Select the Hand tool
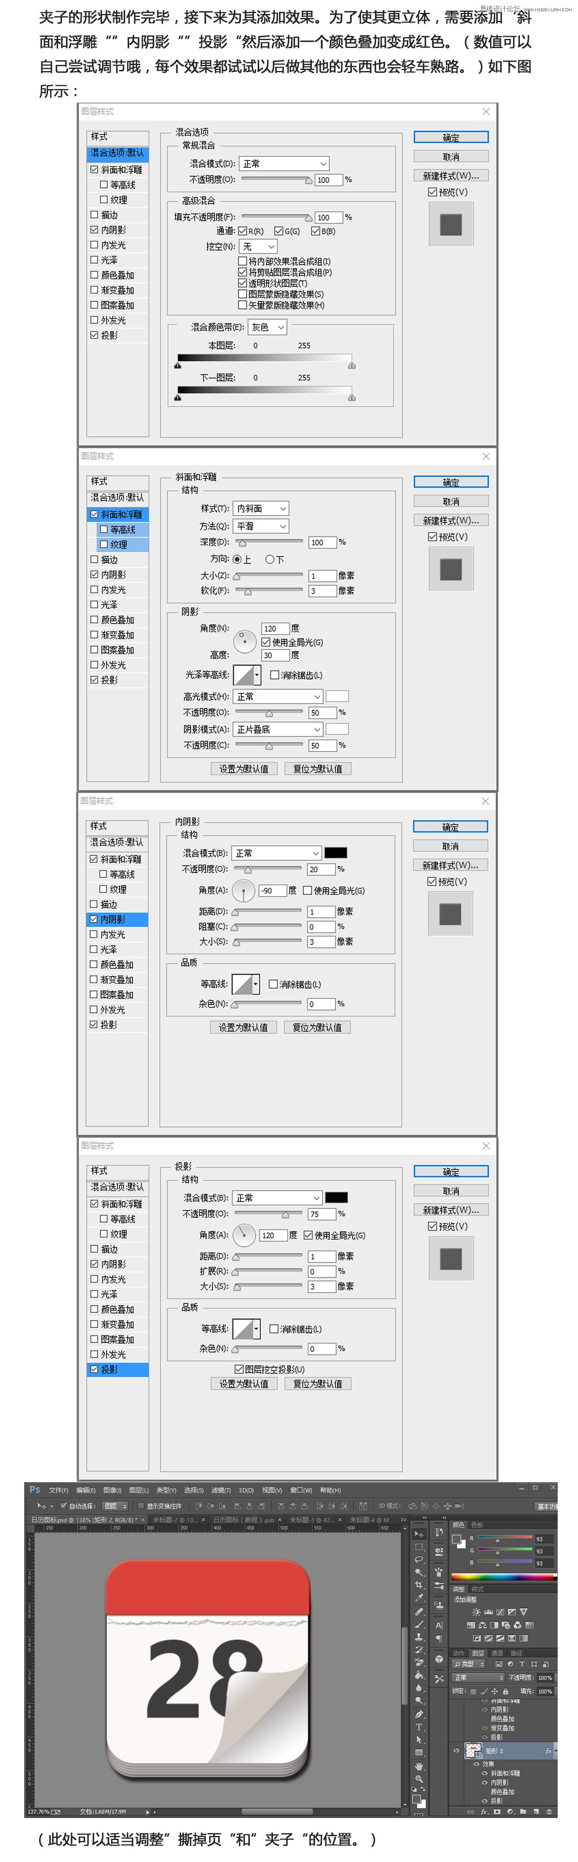This screenshot has width=578, height=1862. coord(419,1766)
